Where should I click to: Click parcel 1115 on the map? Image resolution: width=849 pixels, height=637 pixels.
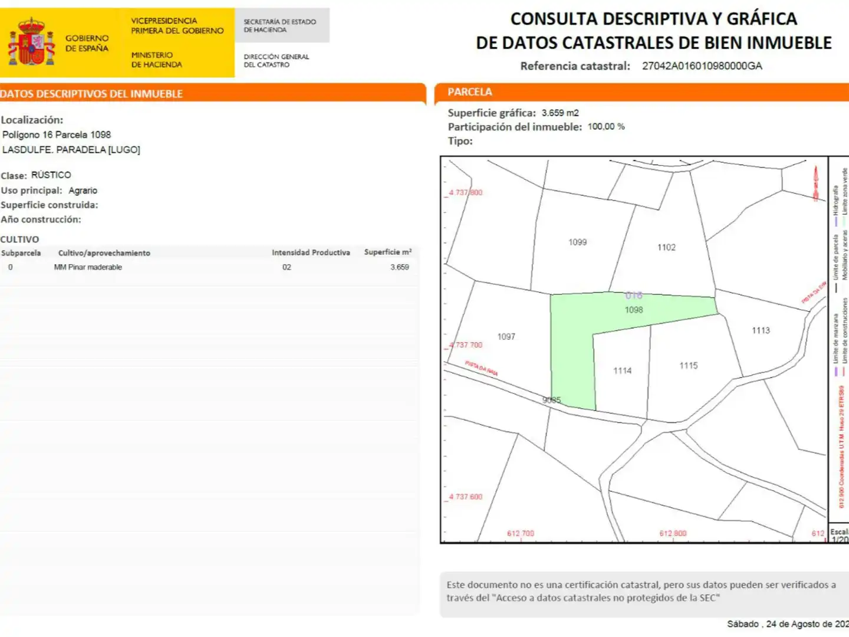point(688,366)
